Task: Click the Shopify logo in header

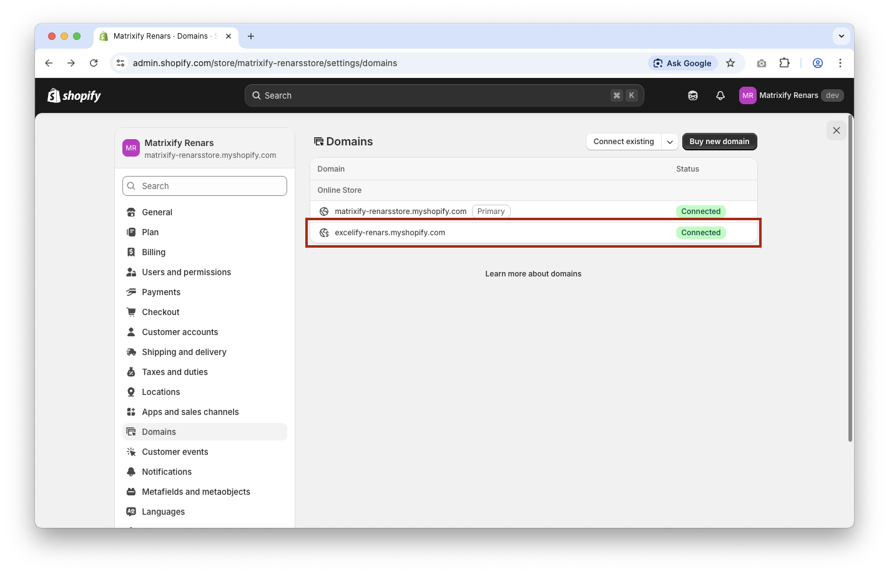Action: (x=74, y=95)
